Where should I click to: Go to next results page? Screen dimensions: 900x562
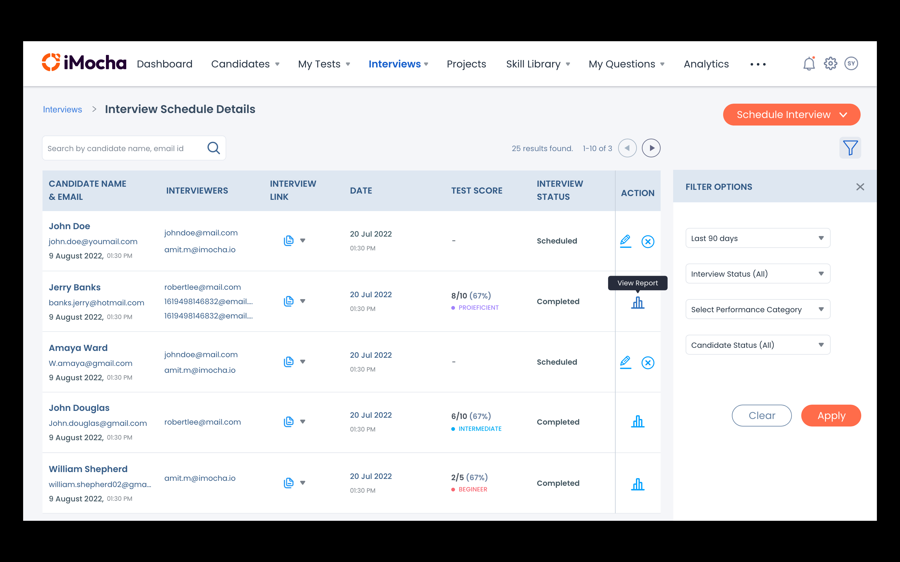coord(651,148)
